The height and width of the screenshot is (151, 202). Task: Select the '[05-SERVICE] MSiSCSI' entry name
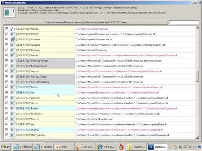28,34
